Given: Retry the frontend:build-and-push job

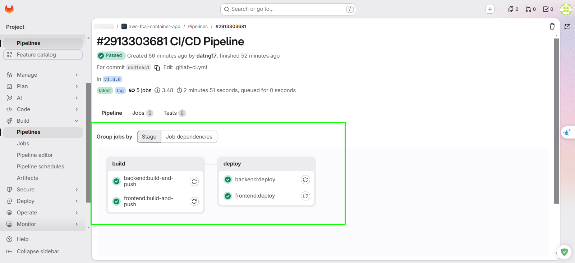Looking at the screenshot, I should [194, 201].
